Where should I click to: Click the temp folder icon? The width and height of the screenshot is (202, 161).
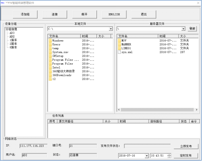pyautogui.click(x=50, y=48)
